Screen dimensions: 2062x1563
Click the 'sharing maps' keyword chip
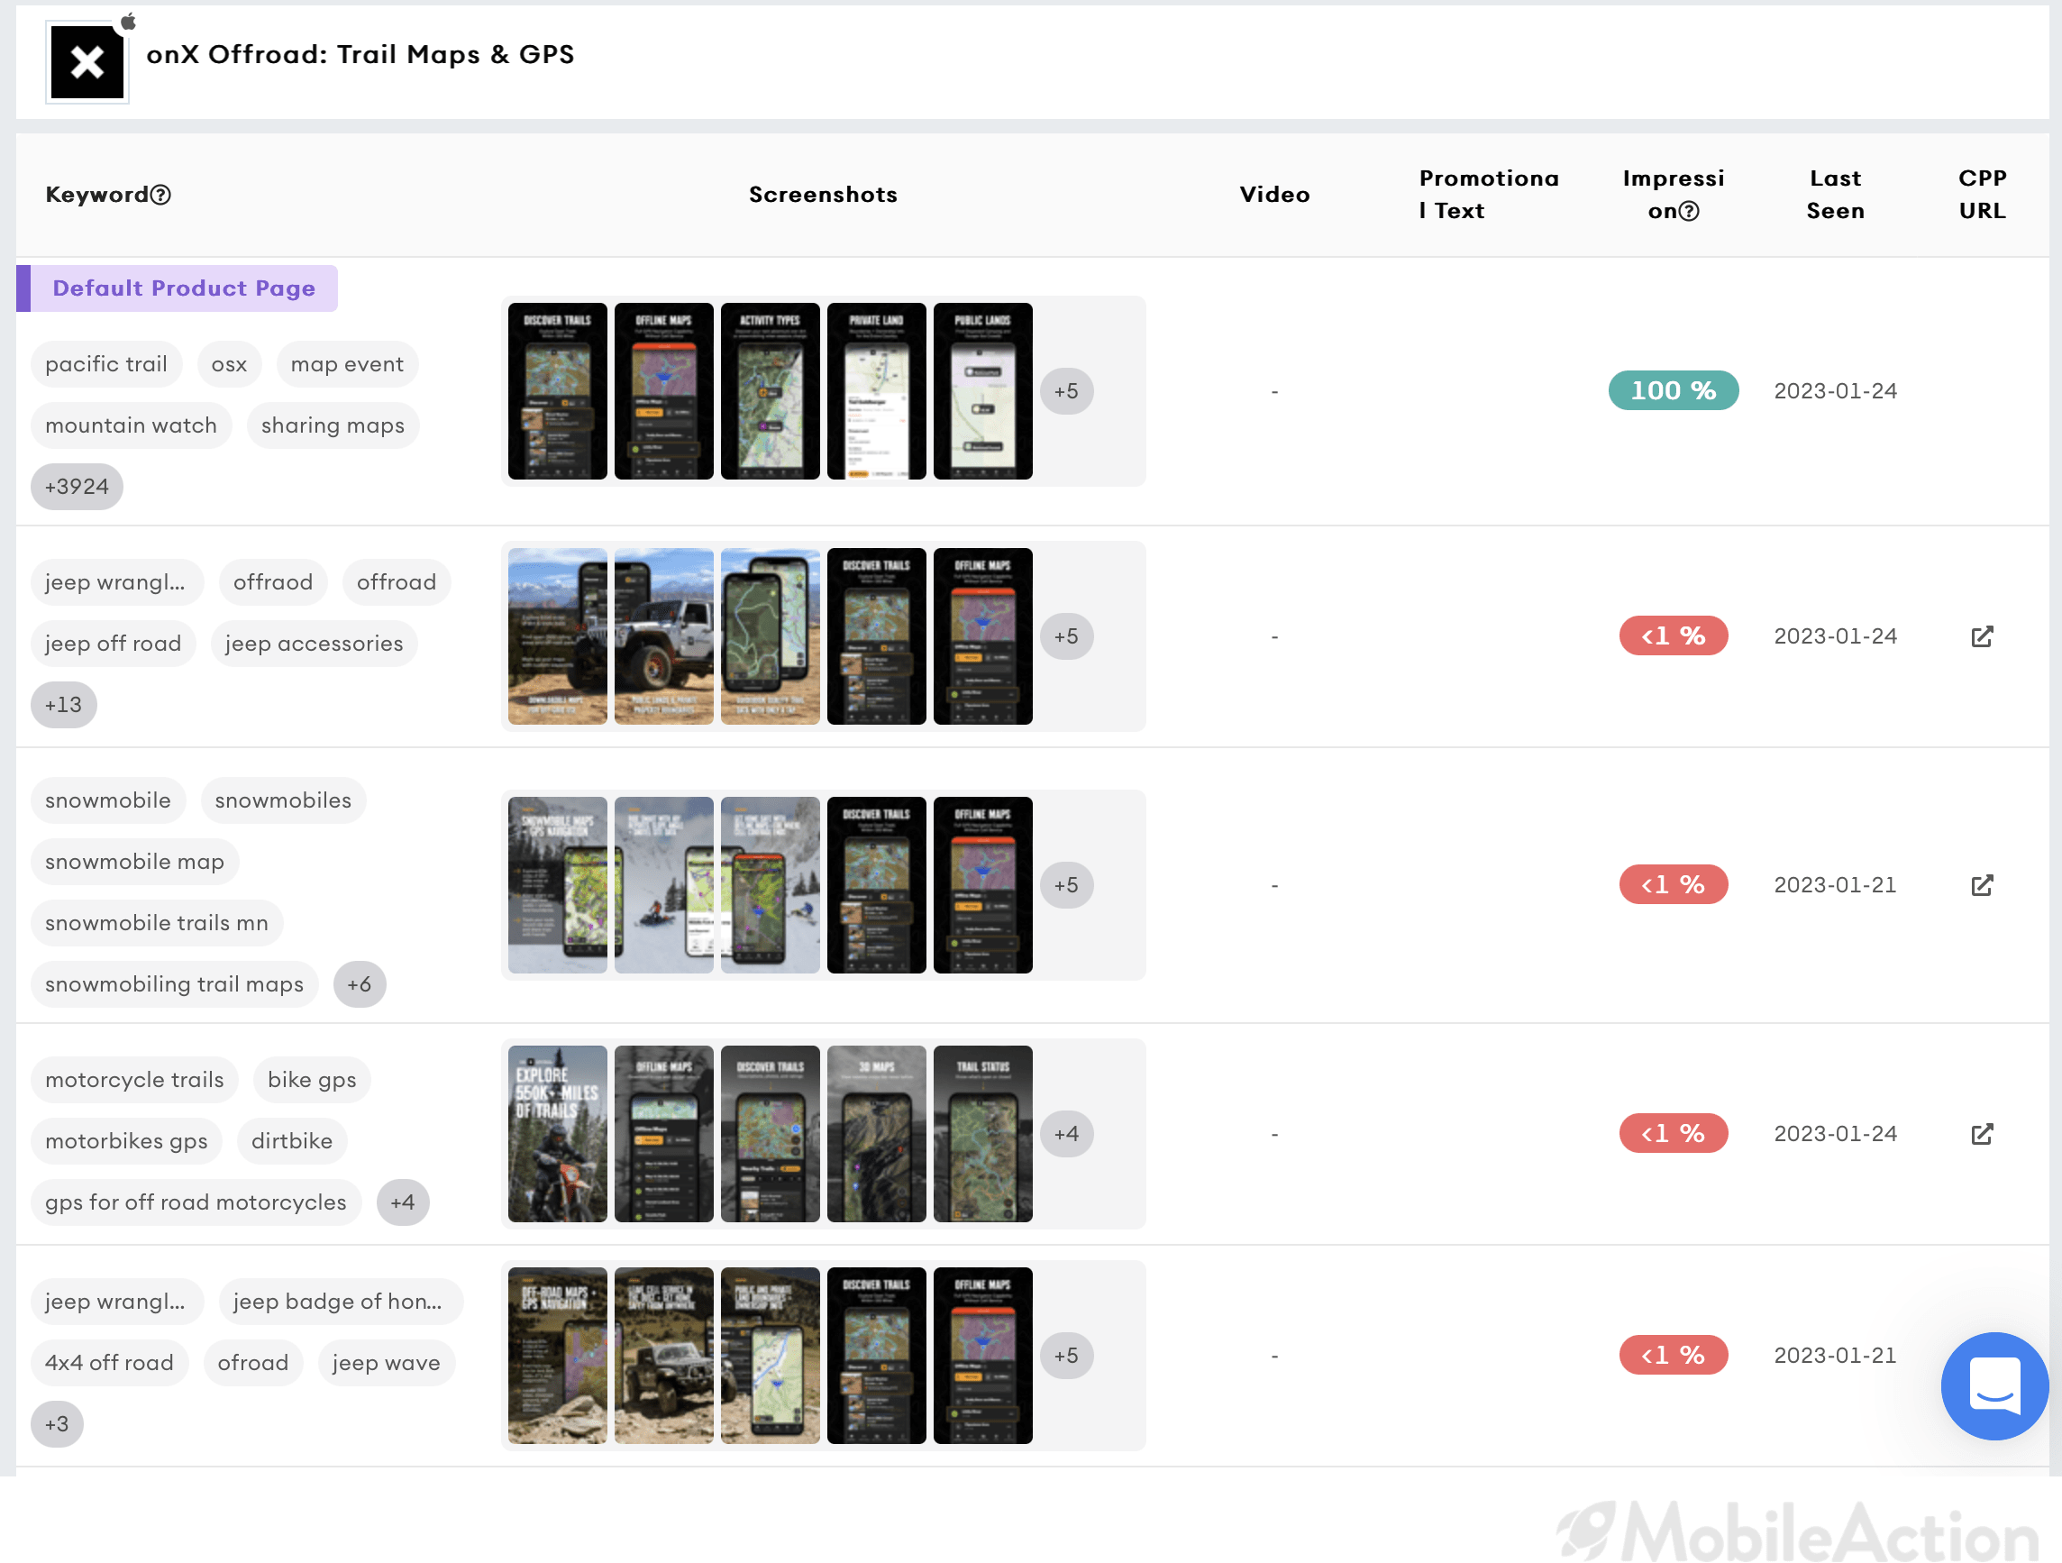(x=333, y=426)
